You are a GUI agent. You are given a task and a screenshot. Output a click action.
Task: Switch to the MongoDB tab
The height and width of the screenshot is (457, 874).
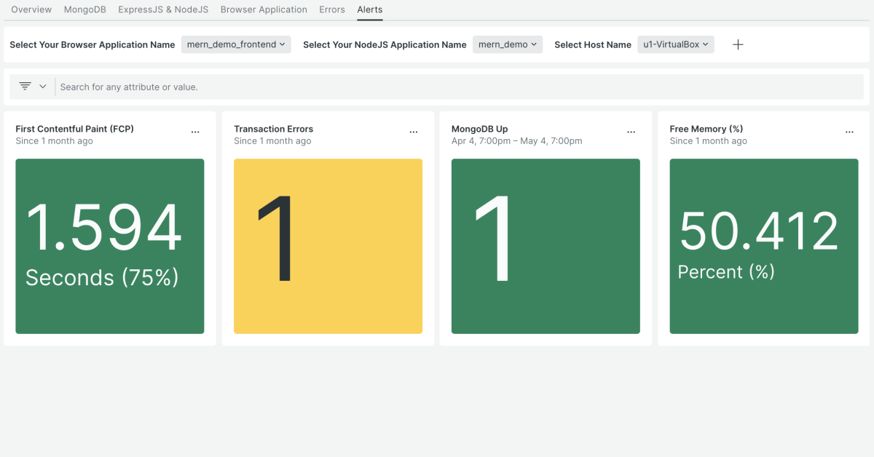click(x=85, y=9)
